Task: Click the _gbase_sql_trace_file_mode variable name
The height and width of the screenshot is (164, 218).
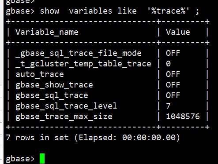Action: (x=79, y=53)
